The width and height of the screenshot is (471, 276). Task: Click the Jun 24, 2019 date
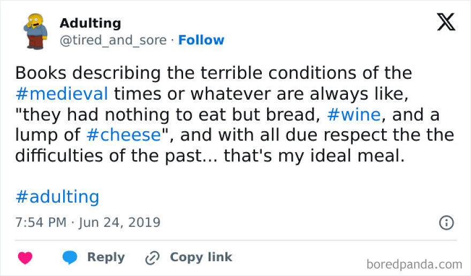click(119, 222)
